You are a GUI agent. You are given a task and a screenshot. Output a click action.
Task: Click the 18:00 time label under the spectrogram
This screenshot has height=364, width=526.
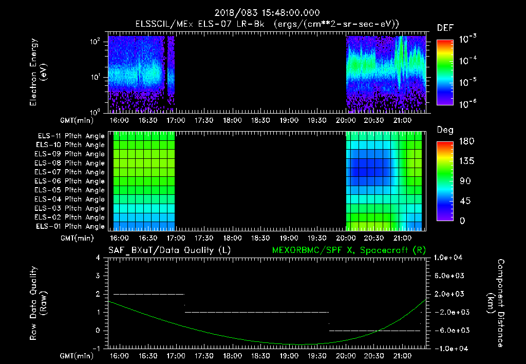232,120
